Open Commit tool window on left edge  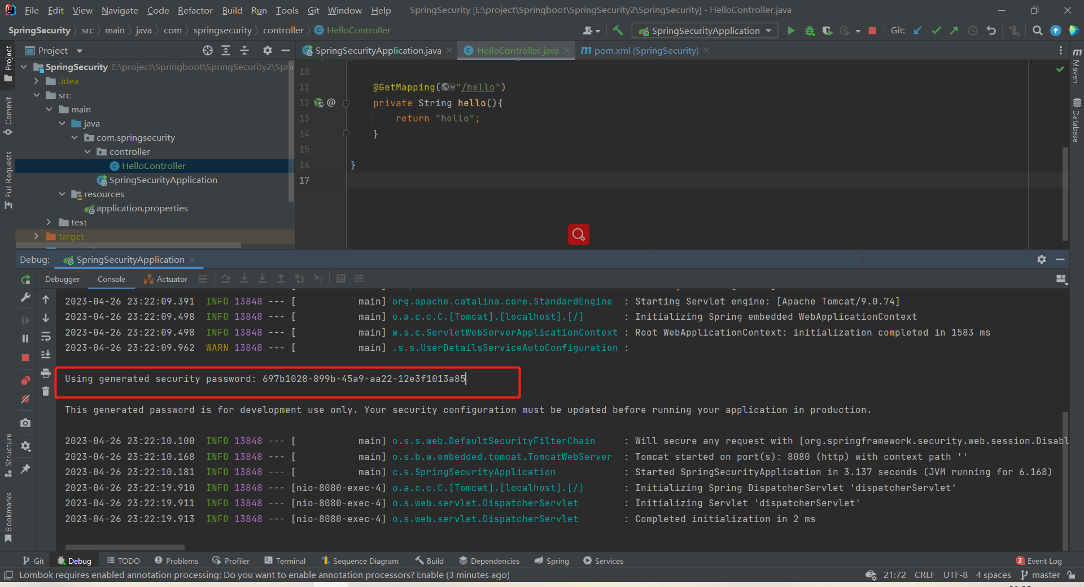pyautogui.click(x=8, y=116)
